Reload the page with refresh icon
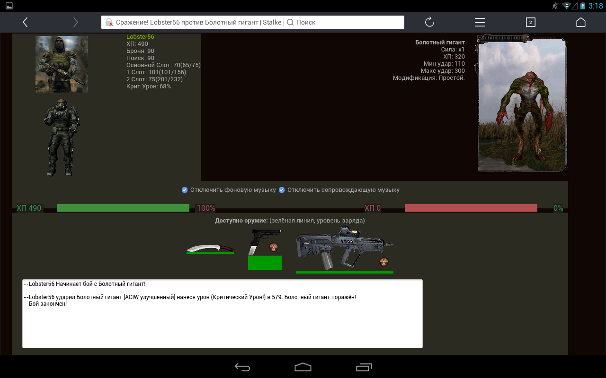Viewport: 606px width, 378px height. tap(429, 22)
